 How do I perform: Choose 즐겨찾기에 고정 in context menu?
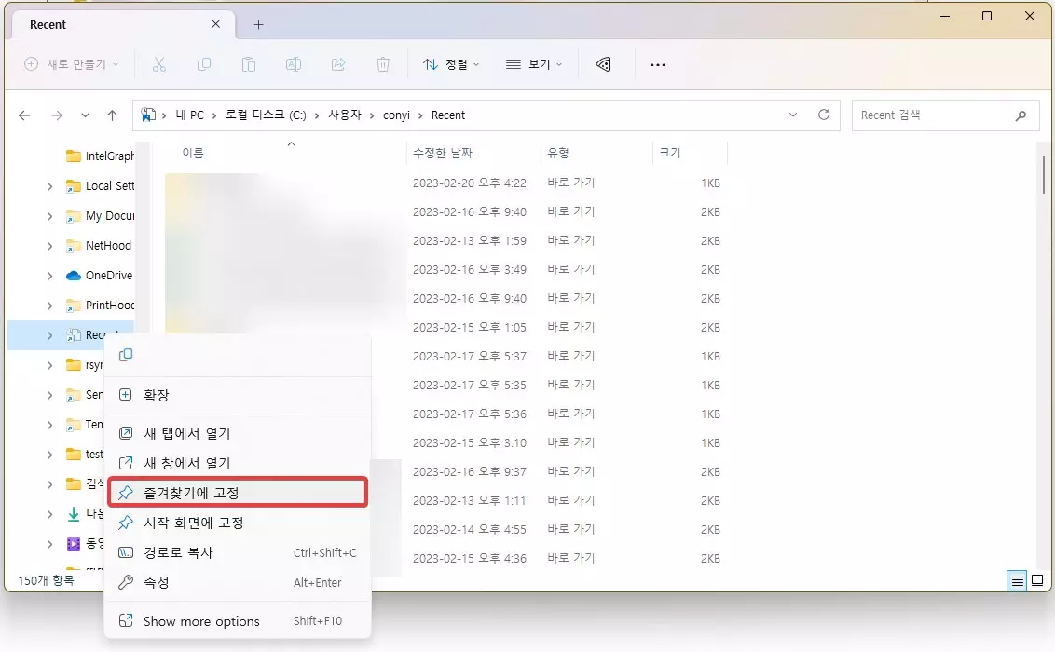point(238,493)
